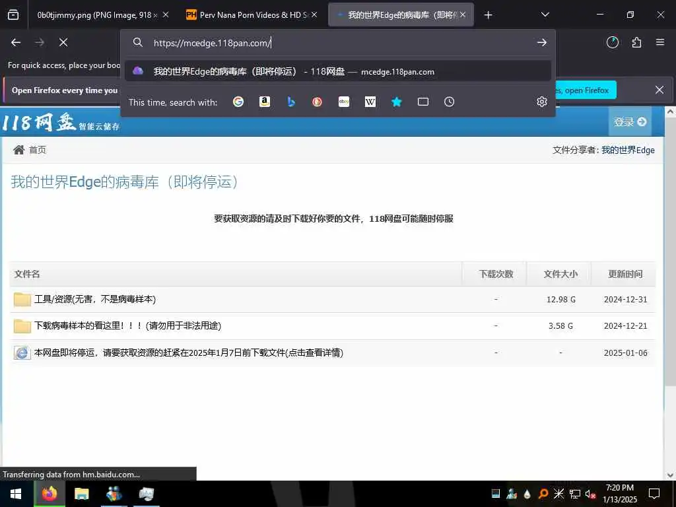This screenshot has width=676, height=507.
Task: Search with Bing this time
Action: (291, 102)
